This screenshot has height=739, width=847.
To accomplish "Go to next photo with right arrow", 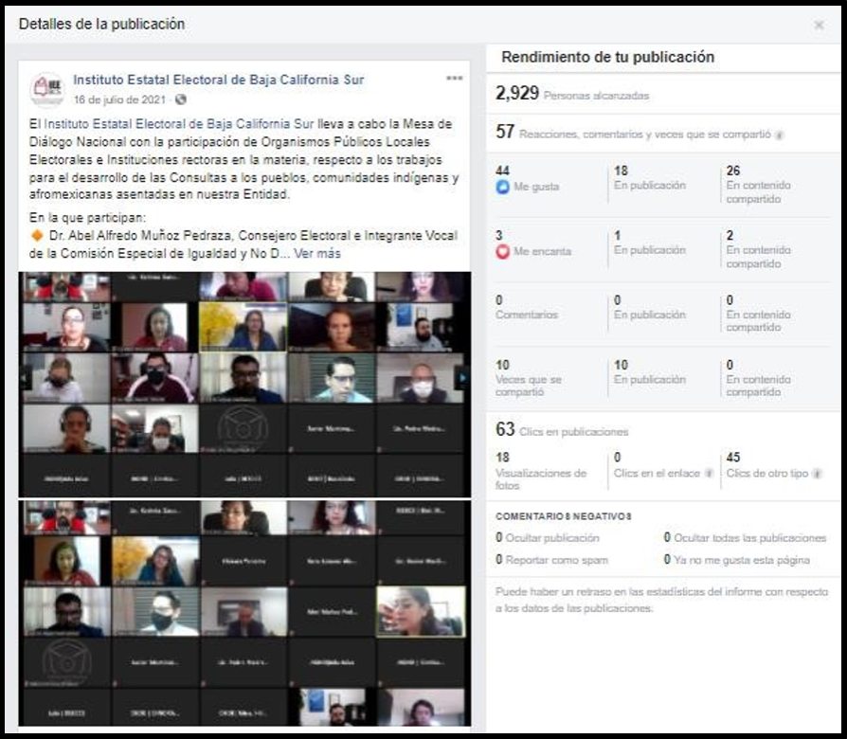I will click(461, 378).
